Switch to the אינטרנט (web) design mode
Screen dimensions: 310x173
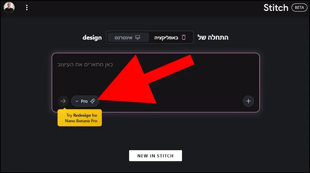point(128,37)
